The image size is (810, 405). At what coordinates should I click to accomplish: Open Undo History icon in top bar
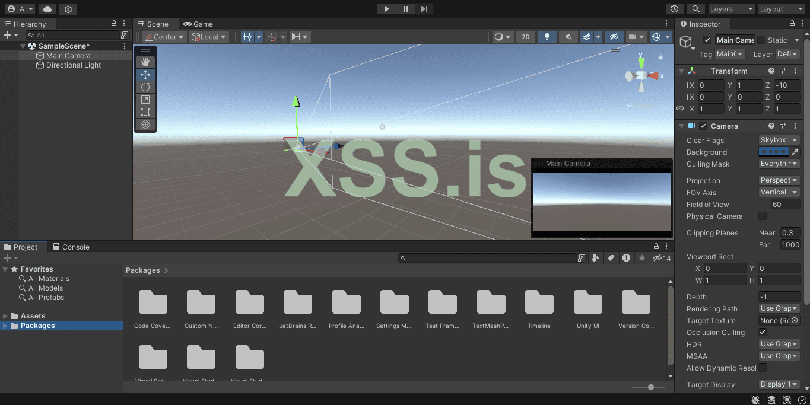[x=675, y=9]
